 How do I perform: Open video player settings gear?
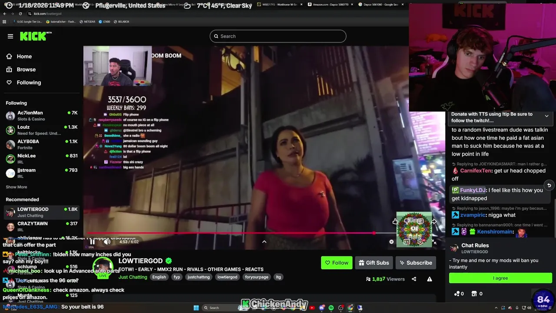click(420, 242)
